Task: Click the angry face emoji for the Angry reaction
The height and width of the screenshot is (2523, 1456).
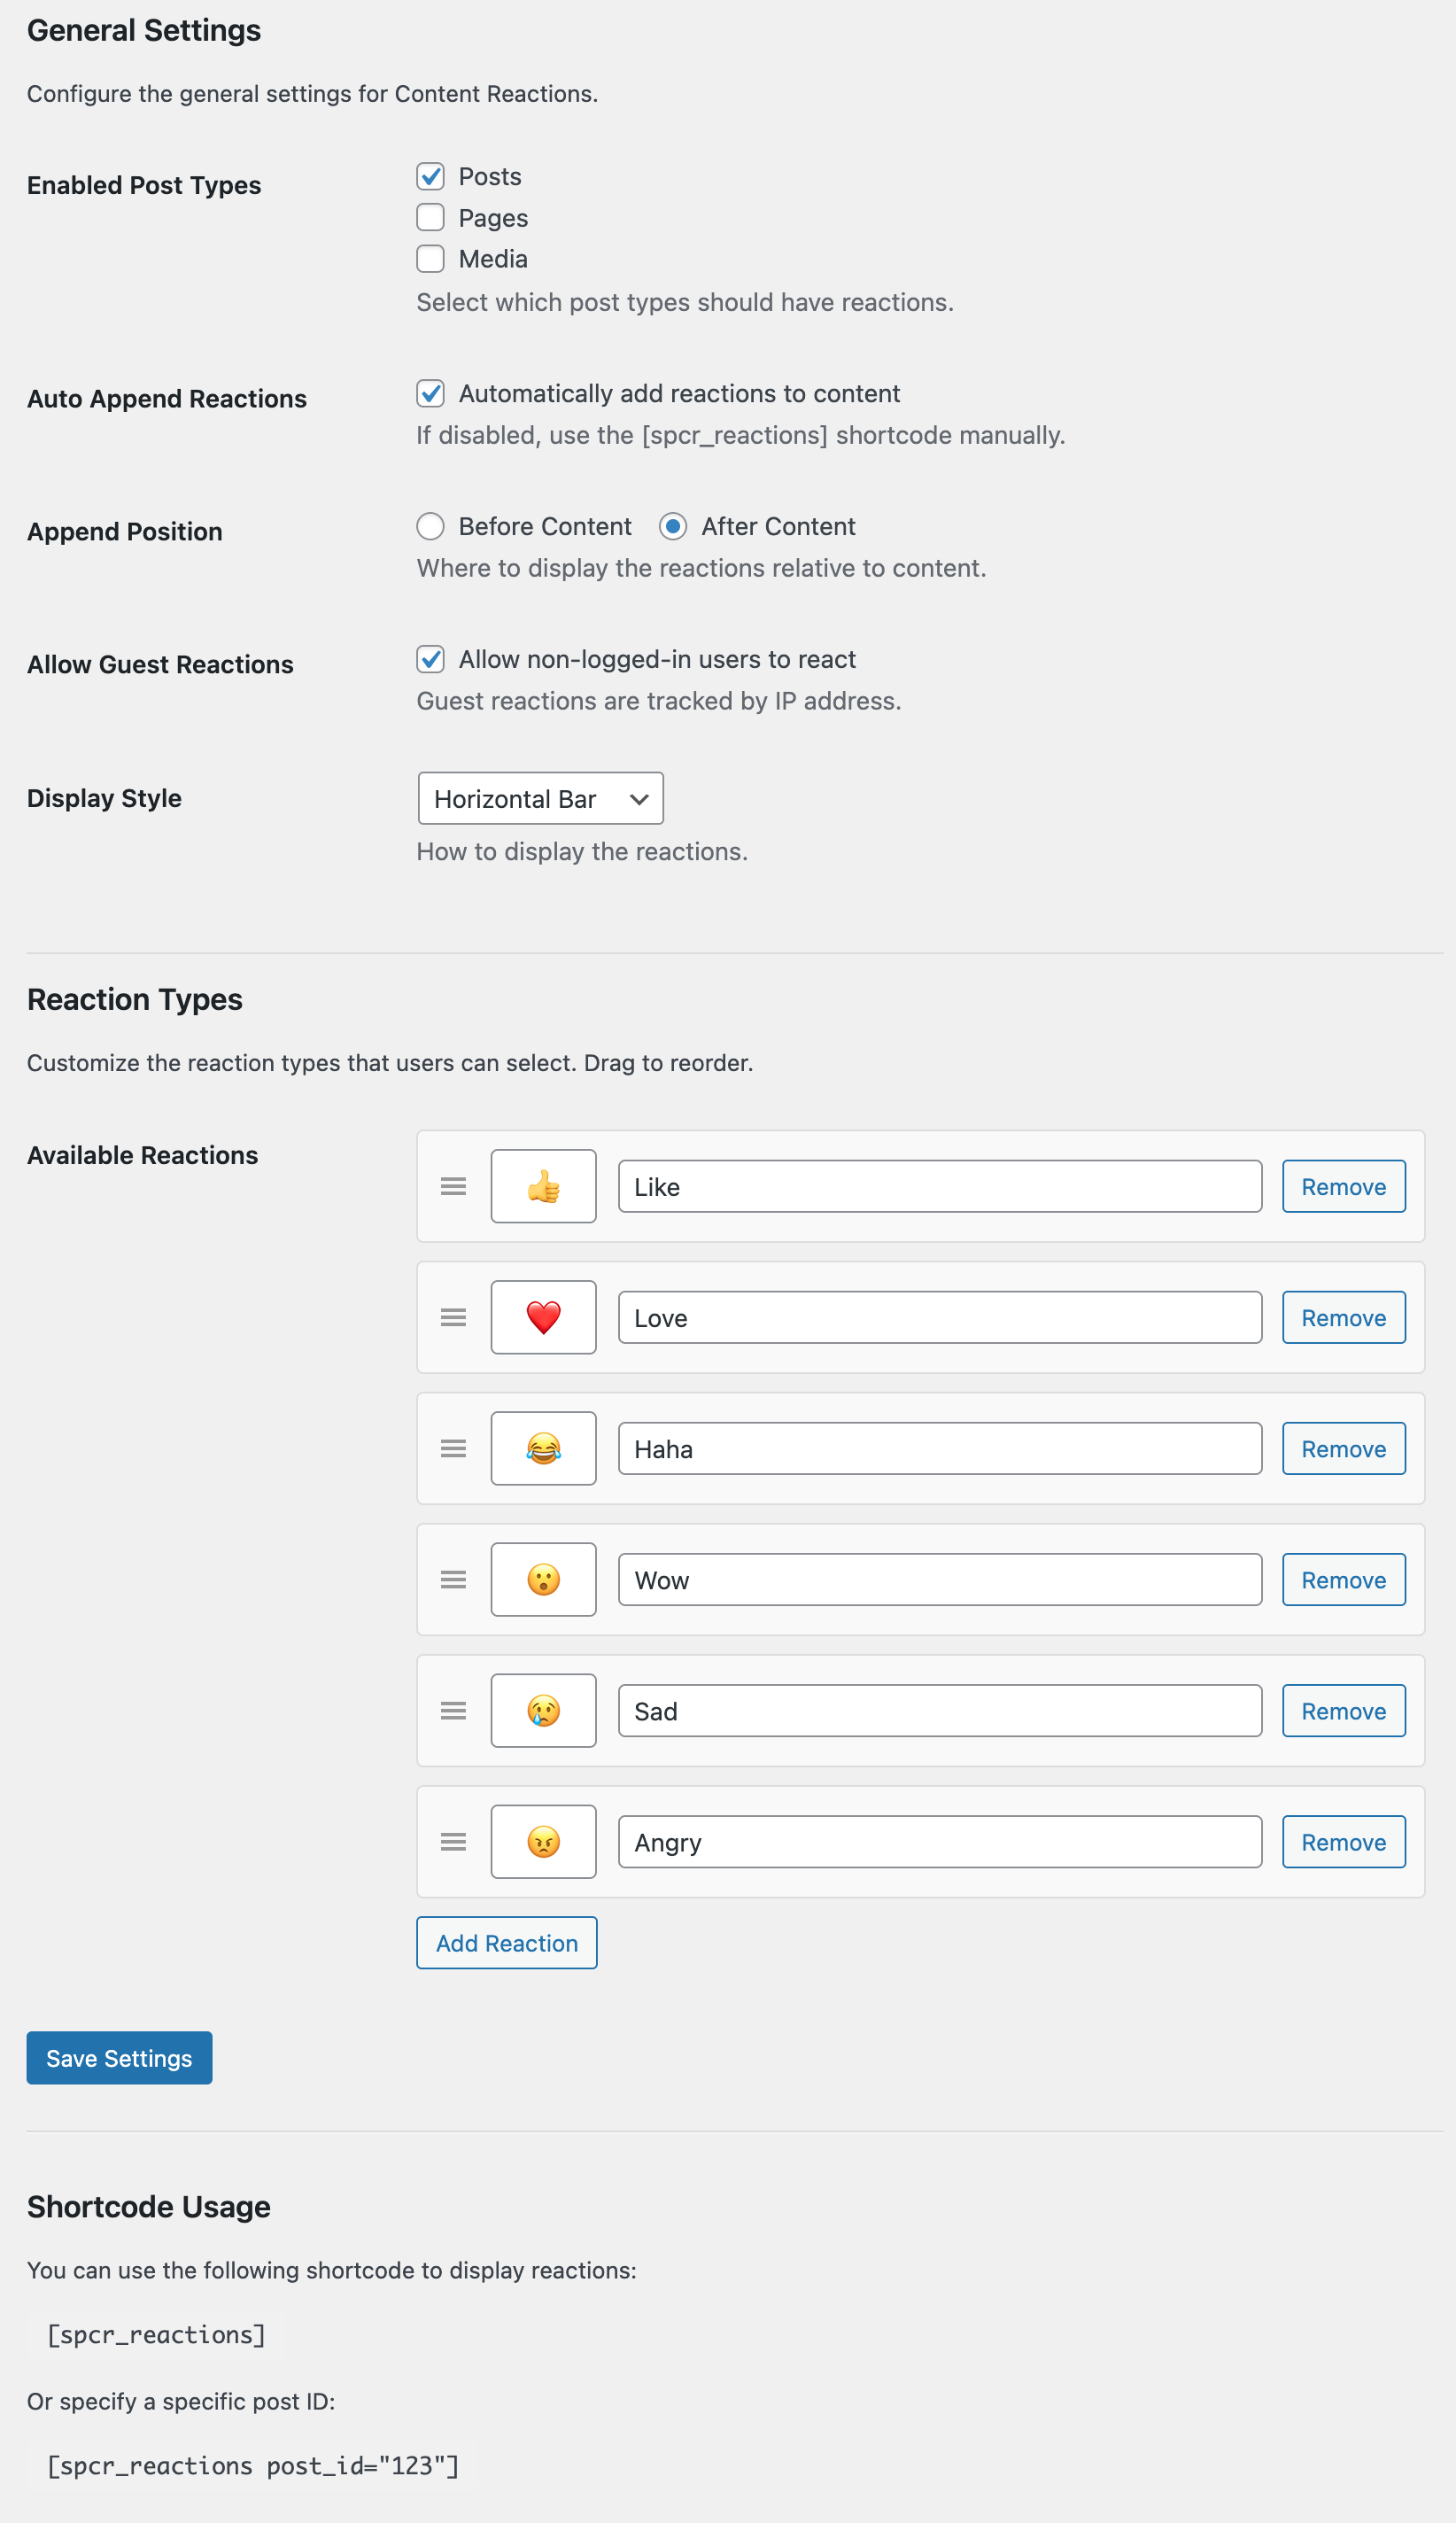Action: (543, 1841)
